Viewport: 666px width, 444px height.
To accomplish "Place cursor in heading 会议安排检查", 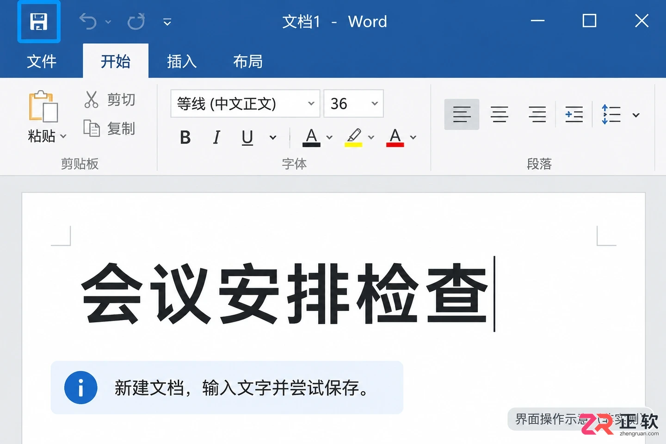I will point(284,294).
